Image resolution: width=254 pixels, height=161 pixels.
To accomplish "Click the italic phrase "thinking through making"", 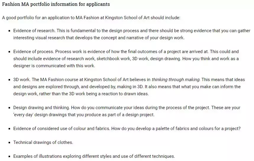I will coord(176,80).
